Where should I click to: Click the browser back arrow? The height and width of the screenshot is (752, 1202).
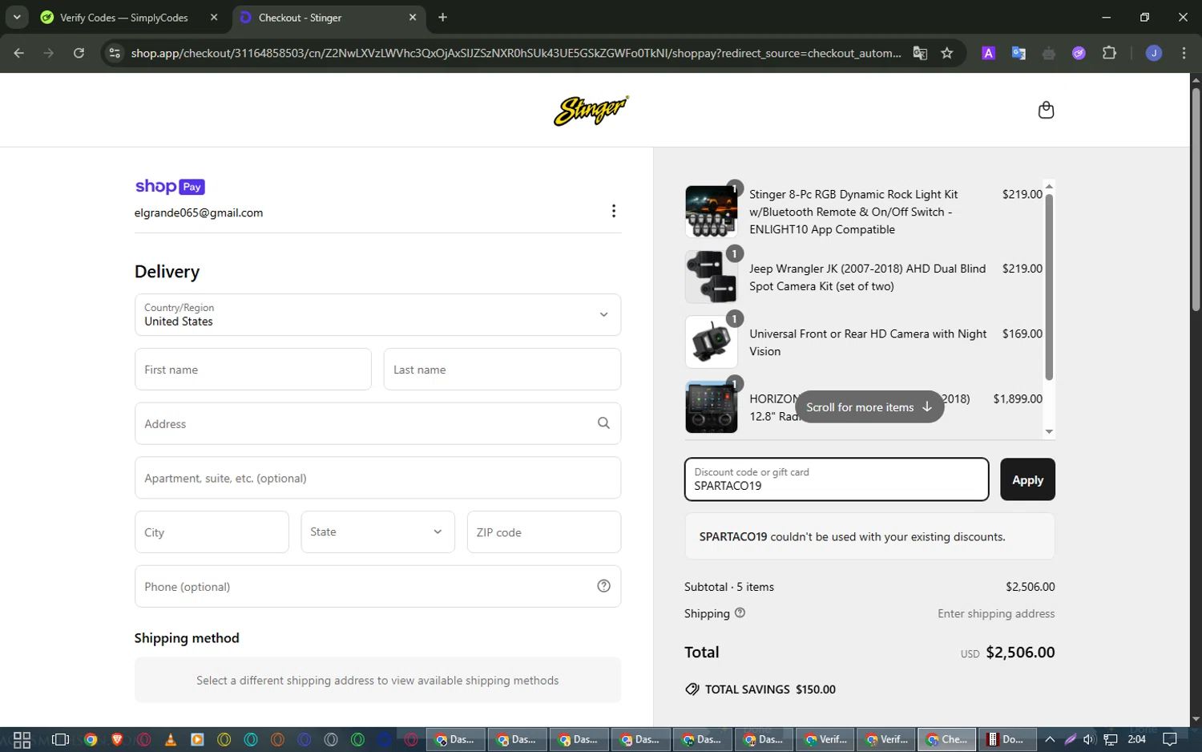tap(19, 53)
